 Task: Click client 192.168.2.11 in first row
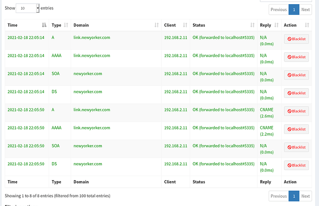pyautogui.click(x=176, y=37)
